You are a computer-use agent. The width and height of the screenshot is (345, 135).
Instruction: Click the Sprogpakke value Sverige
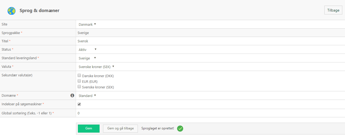[83, 33]
